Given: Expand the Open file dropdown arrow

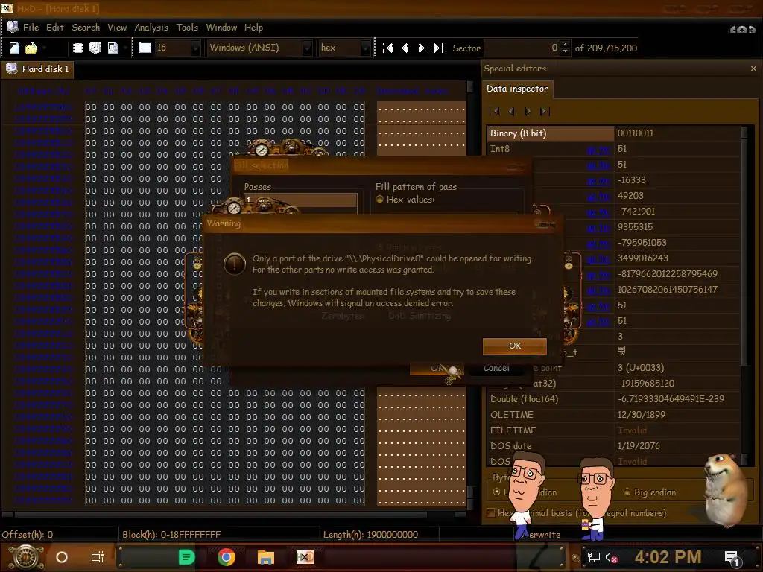Looking at the screenshot, I should tap(44, 48).
